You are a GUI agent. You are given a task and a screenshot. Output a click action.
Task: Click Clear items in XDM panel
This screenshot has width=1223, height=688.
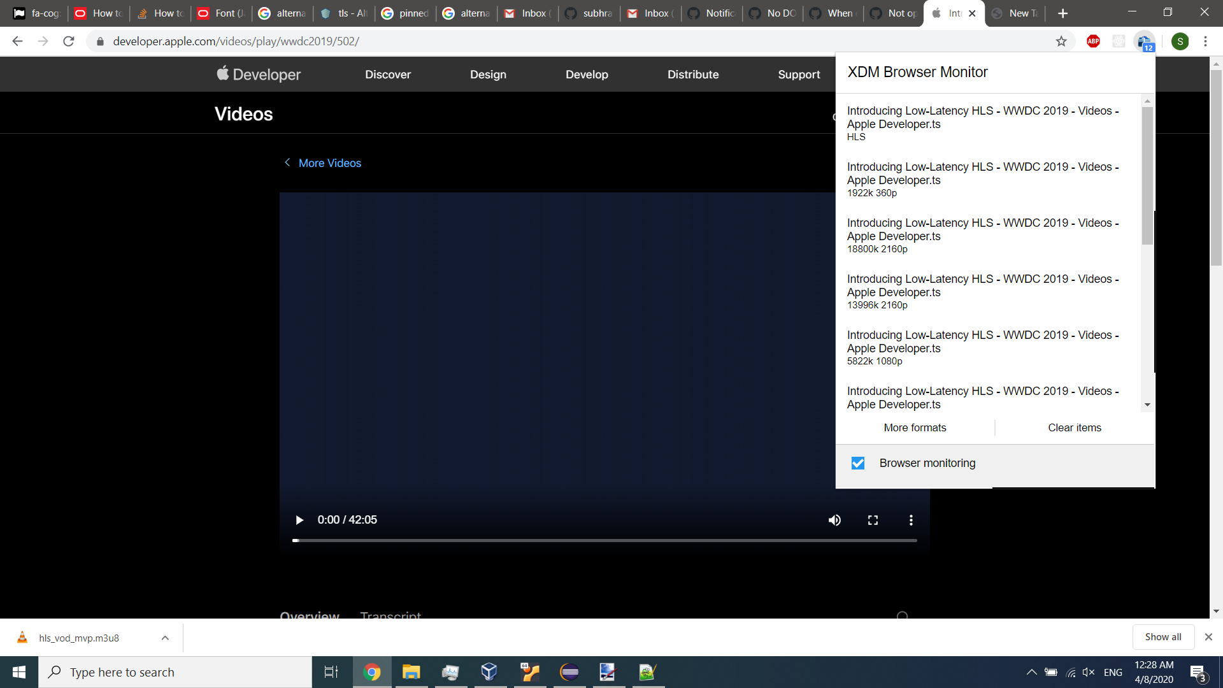pos(1075,427)
